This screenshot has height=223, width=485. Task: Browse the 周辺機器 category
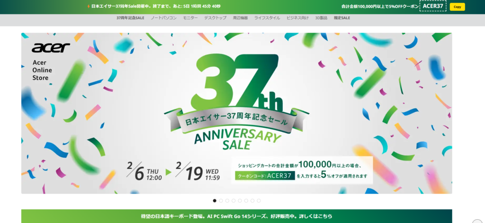pyautogui.click(x=240, y=18)
